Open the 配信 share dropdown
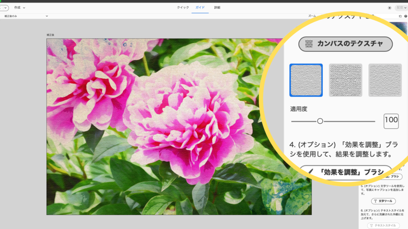This screenshot has width=408, height=229. (401, 8)
